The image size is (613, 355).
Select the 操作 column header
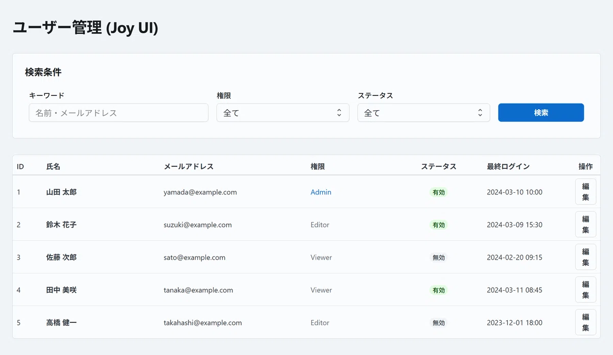(585, 166)
